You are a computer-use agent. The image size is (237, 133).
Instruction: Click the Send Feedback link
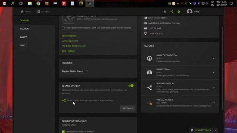pos(68,51)
